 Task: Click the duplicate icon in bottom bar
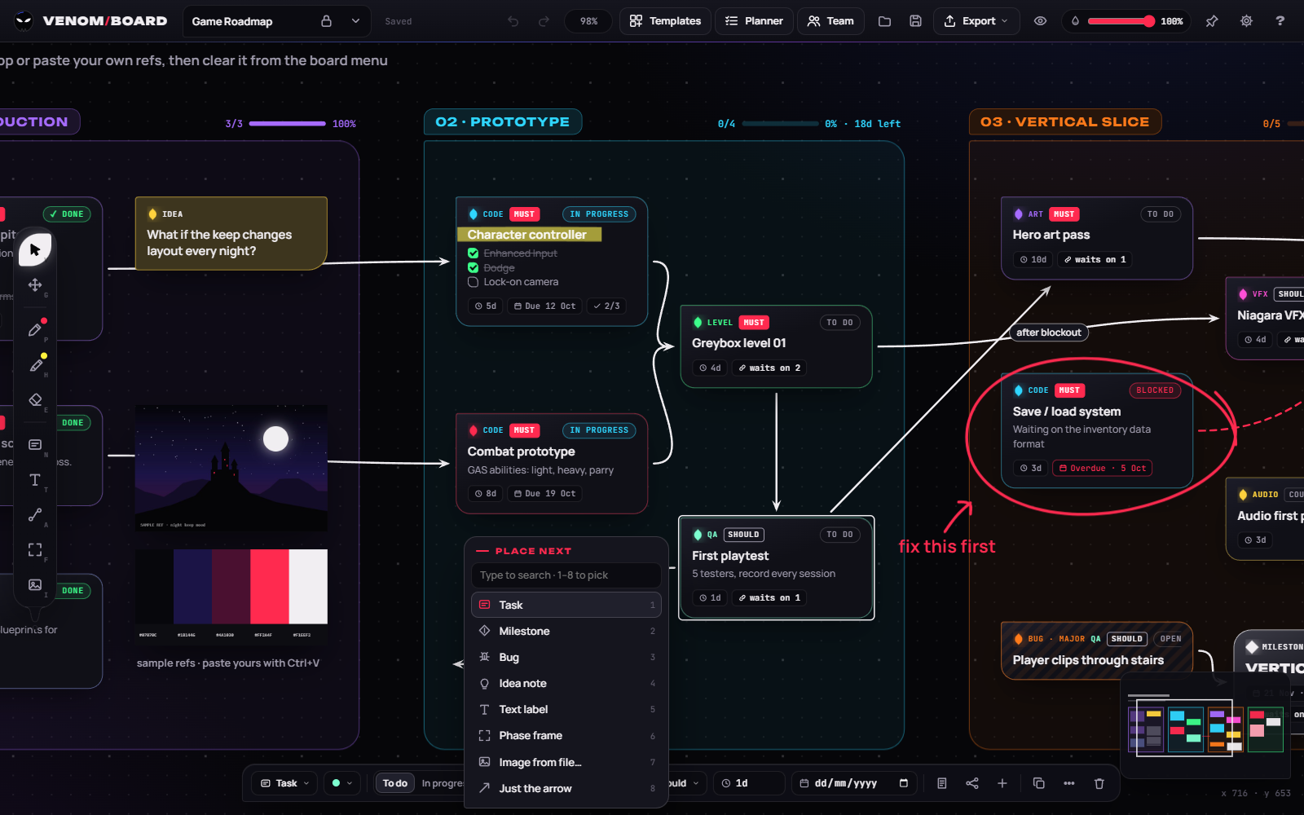[x=1038, y=783]
